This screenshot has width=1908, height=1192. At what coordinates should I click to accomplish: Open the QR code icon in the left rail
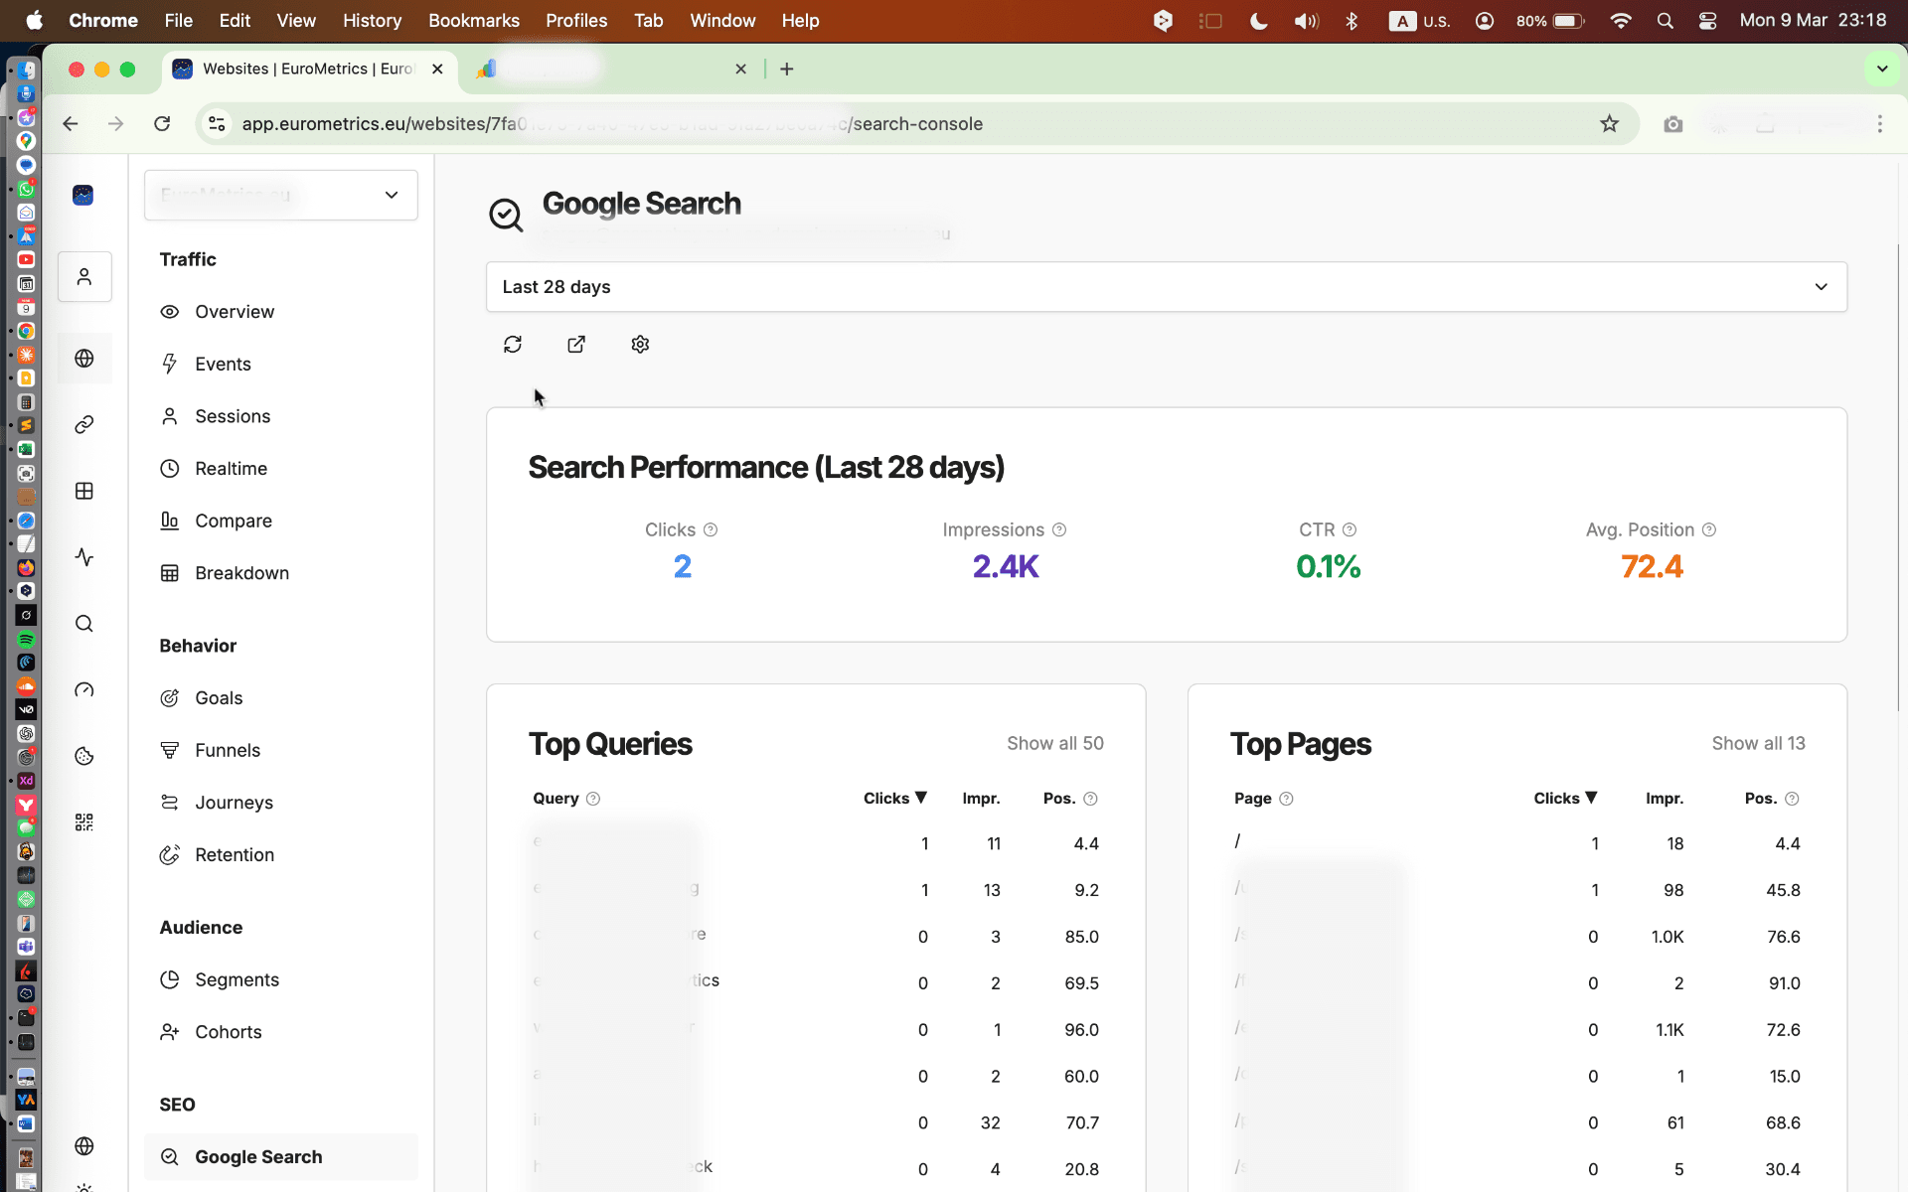[84, 822]
